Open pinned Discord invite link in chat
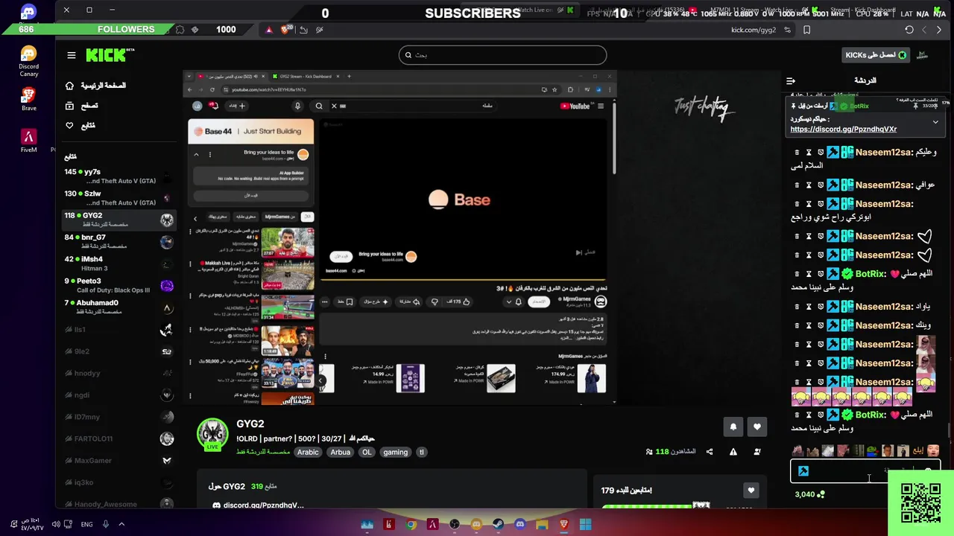Screen dimensions: 954x536 pos(843,129)
